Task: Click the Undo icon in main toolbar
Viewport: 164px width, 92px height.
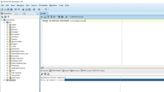Action: pyautogui.click(x=15, y=9)
